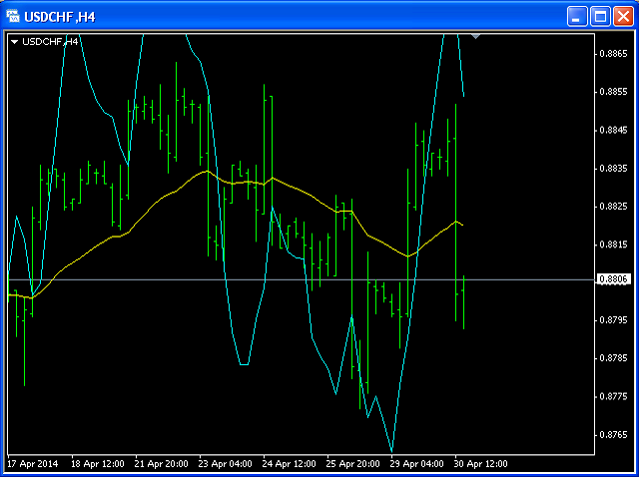Click the 0.8785 price scale label
Image resolution: width=639 pixels, height=479 pixels.
(x=613, y=358)
